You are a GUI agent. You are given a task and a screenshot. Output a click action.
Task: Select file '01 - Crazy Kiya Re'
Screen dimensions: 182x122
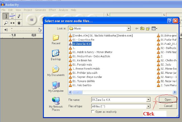pos(83,40)
